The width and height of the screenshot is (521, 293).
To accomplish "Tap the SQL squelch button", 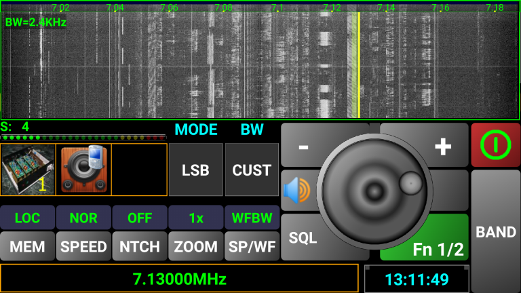I will [x=303, y=238].
